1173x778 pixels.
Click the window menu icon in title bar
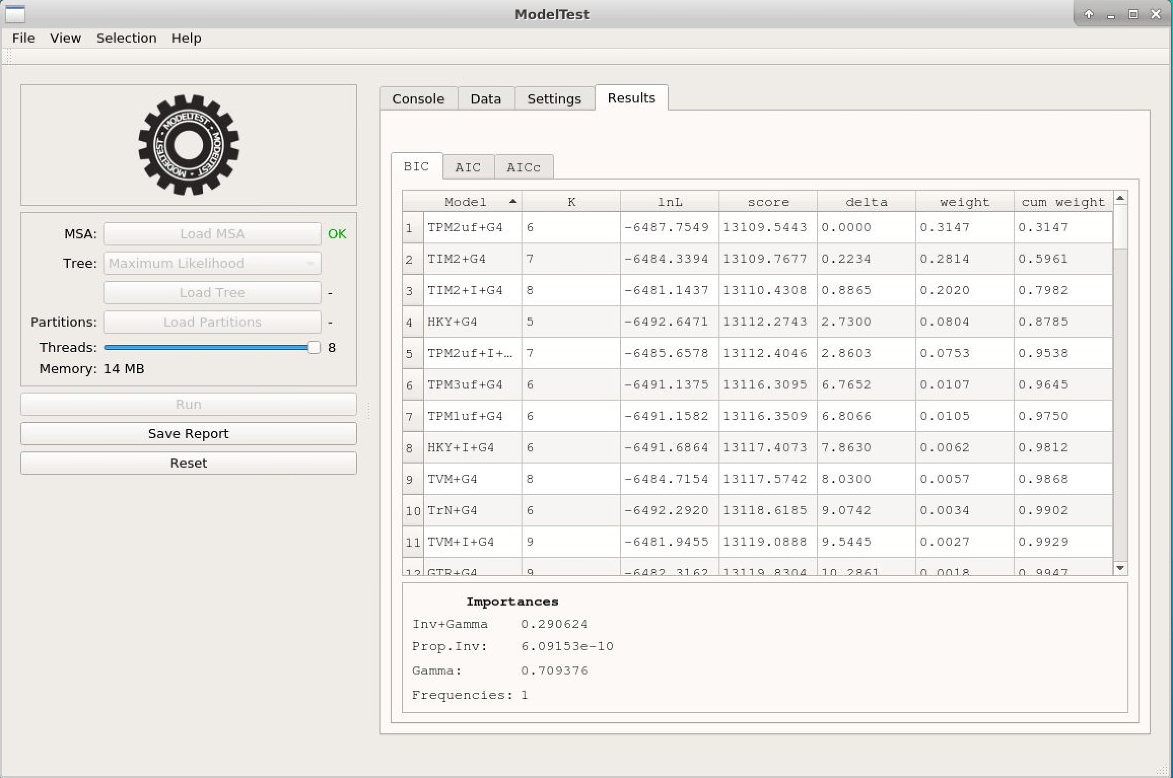tap(15, 14)
